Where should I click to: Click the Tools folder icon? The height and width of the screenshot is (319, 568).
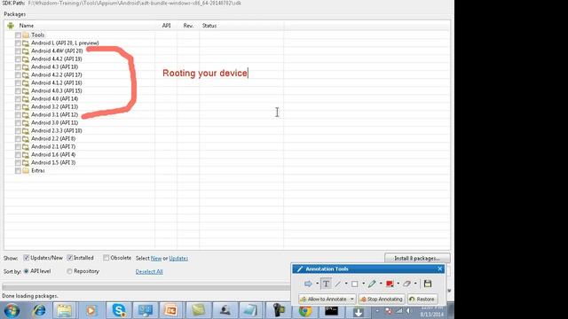pos(26,35)
